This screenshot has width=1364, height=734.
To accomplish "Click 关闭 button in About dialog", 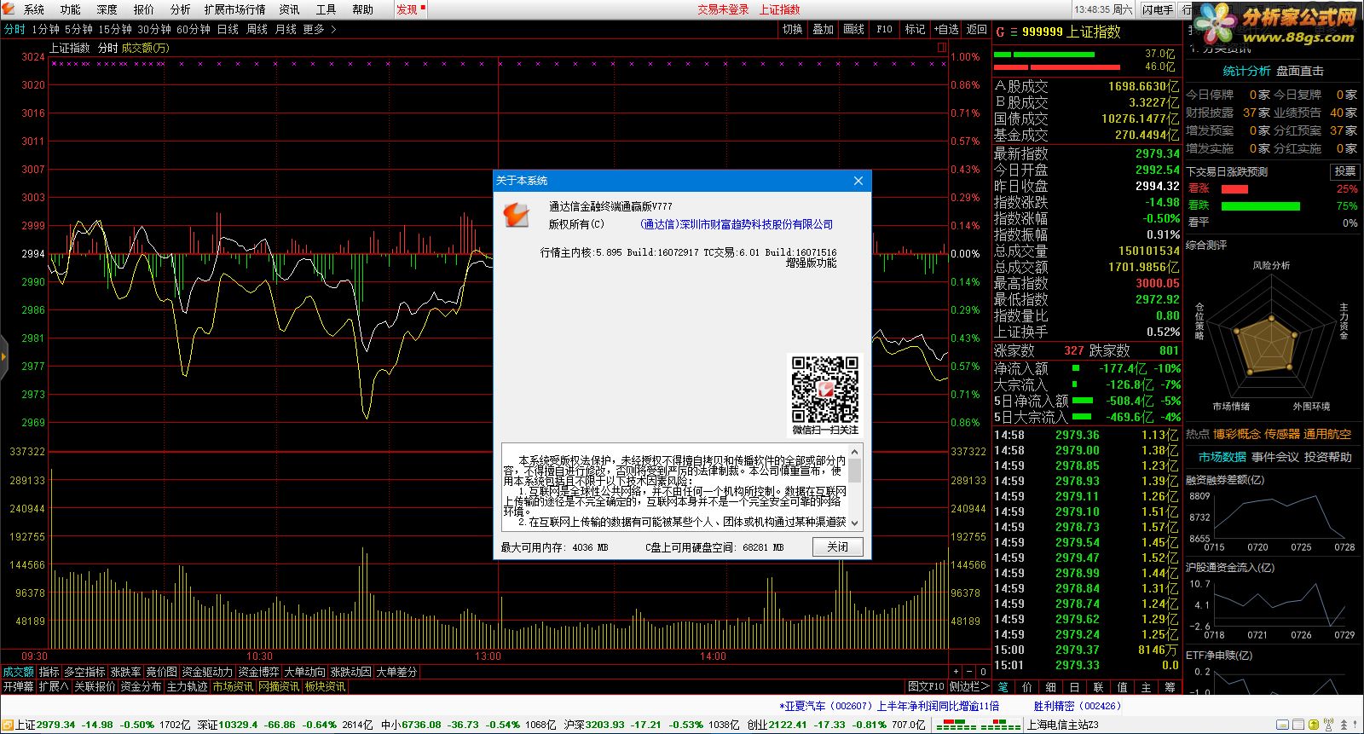I will (838, 546).
